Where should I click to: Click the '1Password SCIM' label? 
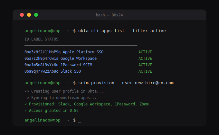(x=76, y=65)
